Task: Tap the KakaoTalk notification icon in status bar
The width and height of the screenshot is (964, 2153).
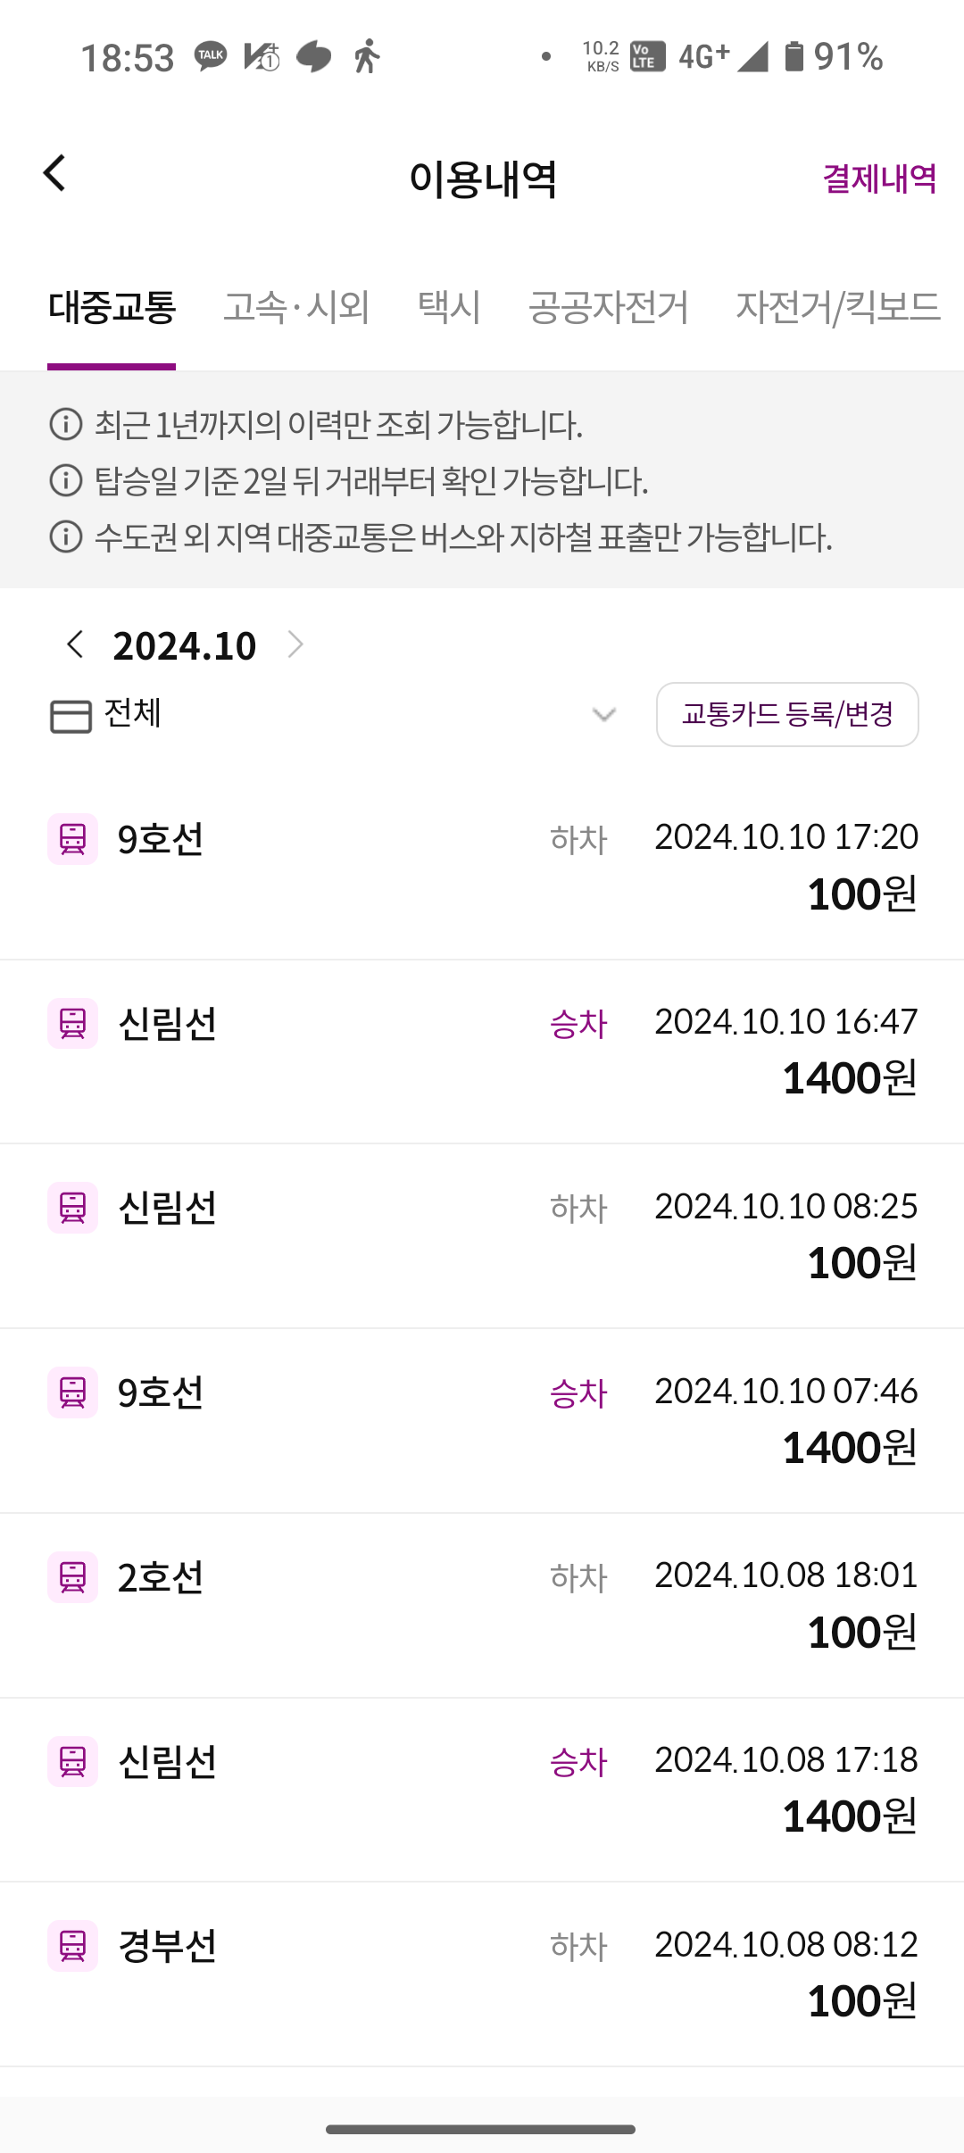Action: [x=211, y=56]
